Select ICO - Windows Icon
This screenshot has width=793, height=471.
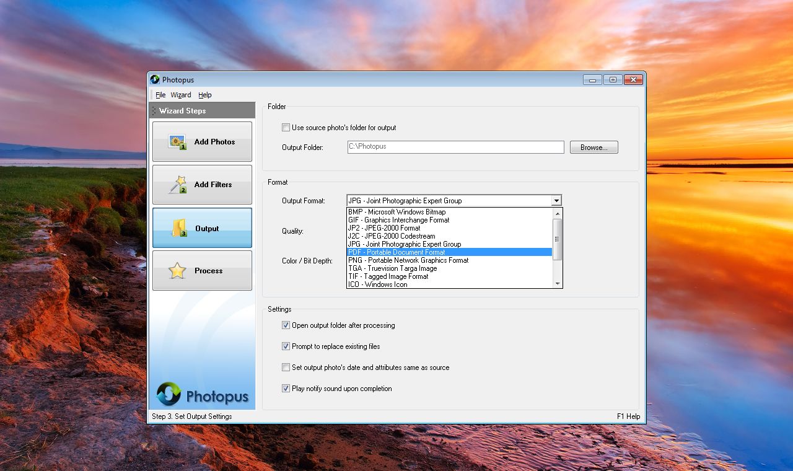(x=449, y=284)
